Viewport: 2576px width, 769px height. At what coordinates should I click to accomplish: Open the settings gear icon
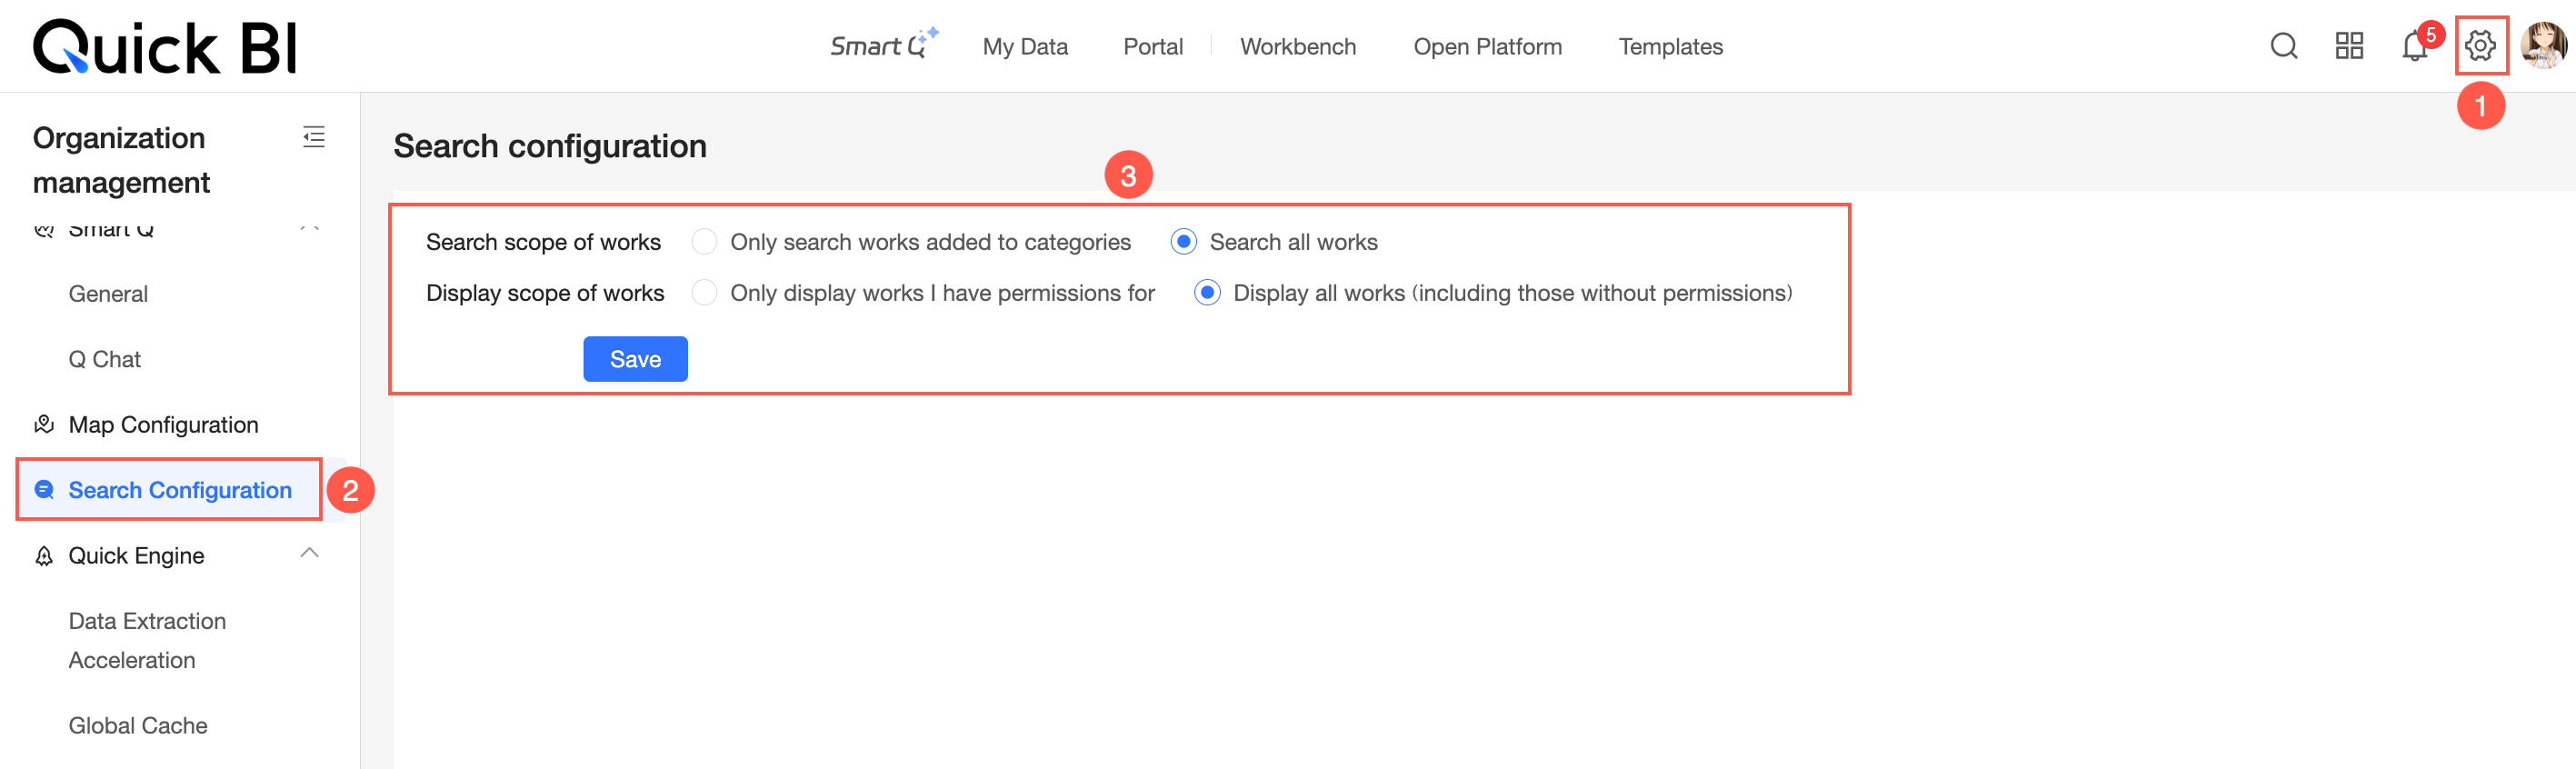(x=2480, y=46)
